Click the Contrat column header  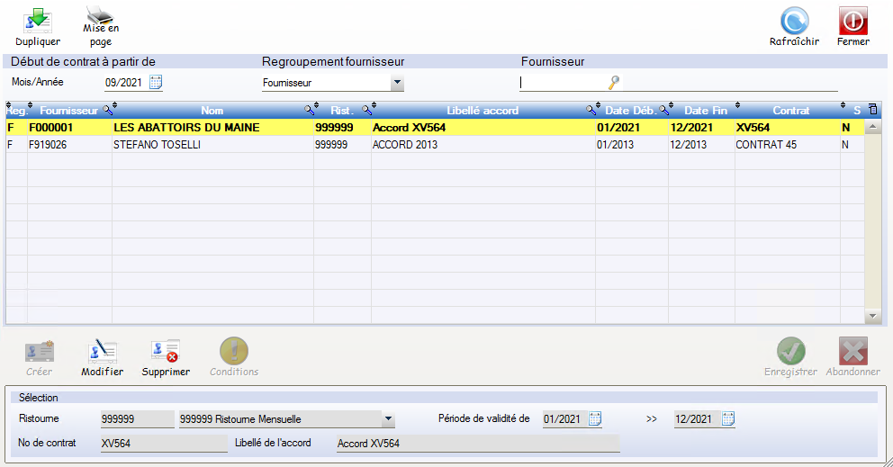pyautogui.click(x=790, y=111)
